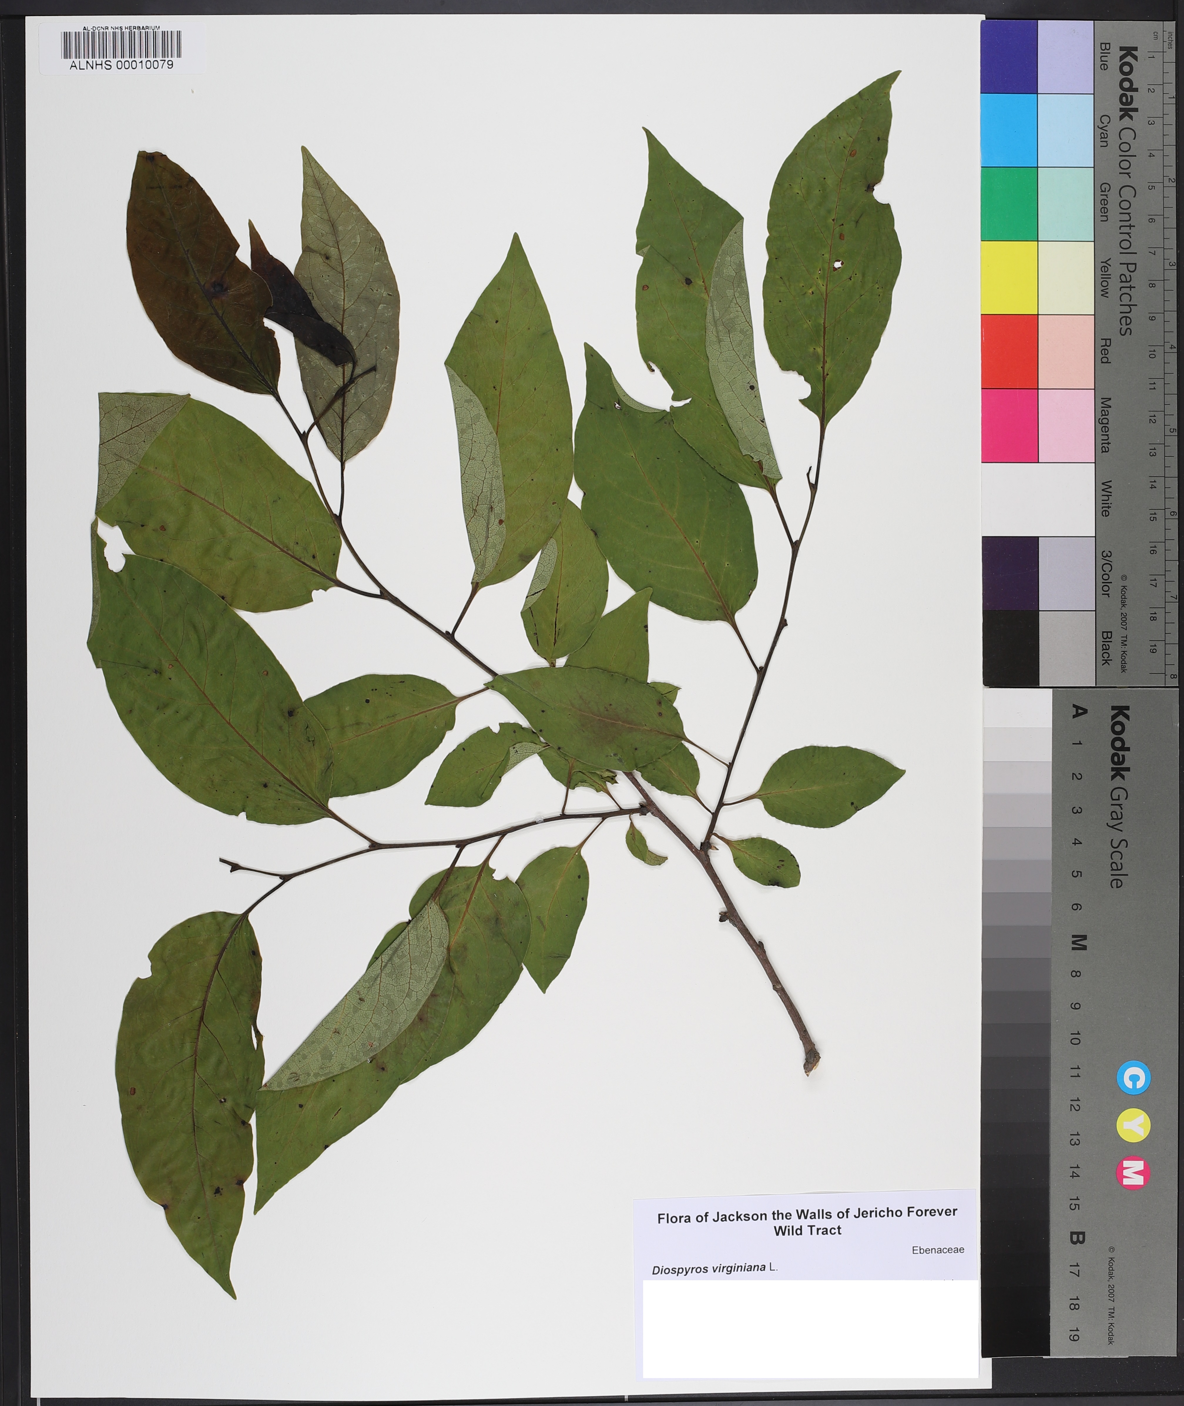Click the pale yellow tint patch

1066,278
